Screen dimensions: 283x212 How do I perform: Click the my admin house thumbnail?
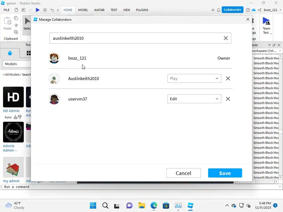(13, 167)
